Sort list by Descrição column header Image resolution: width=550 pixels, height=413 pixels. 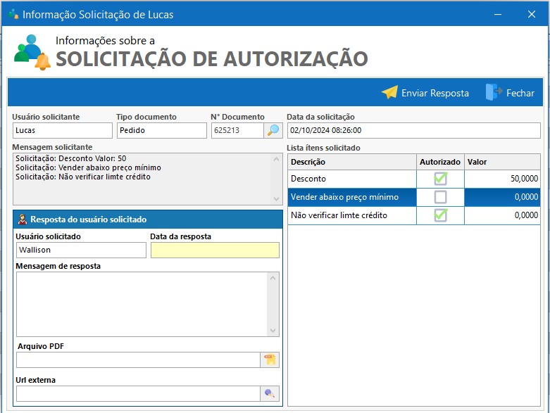point(352,162)
